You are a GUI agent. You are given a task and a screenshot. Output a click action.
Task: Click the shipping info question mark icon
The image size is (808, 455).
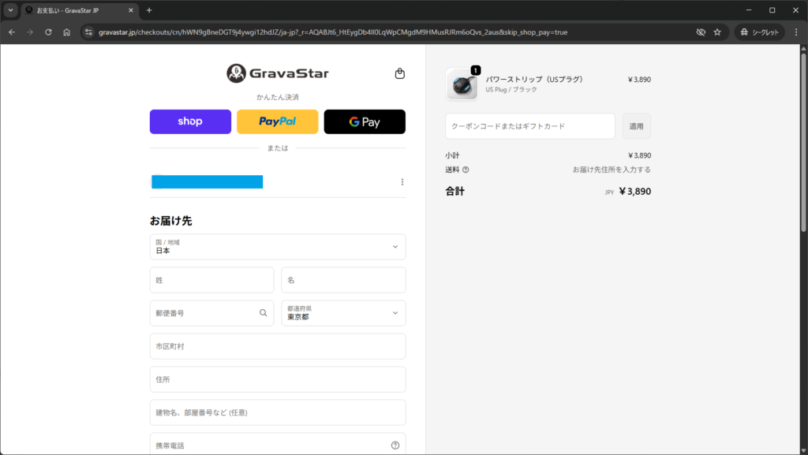coord(466,170)
